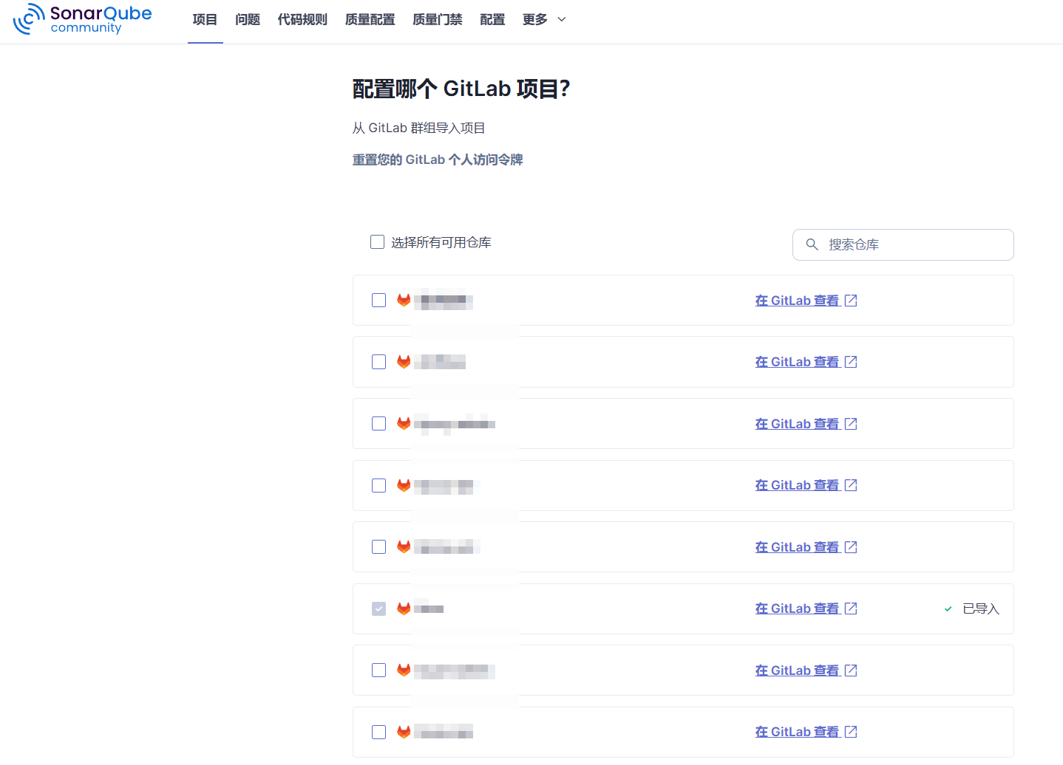The image size is (1063, 765).
Task: Click external-link icon in first repository row
Action: click(851, 301)
